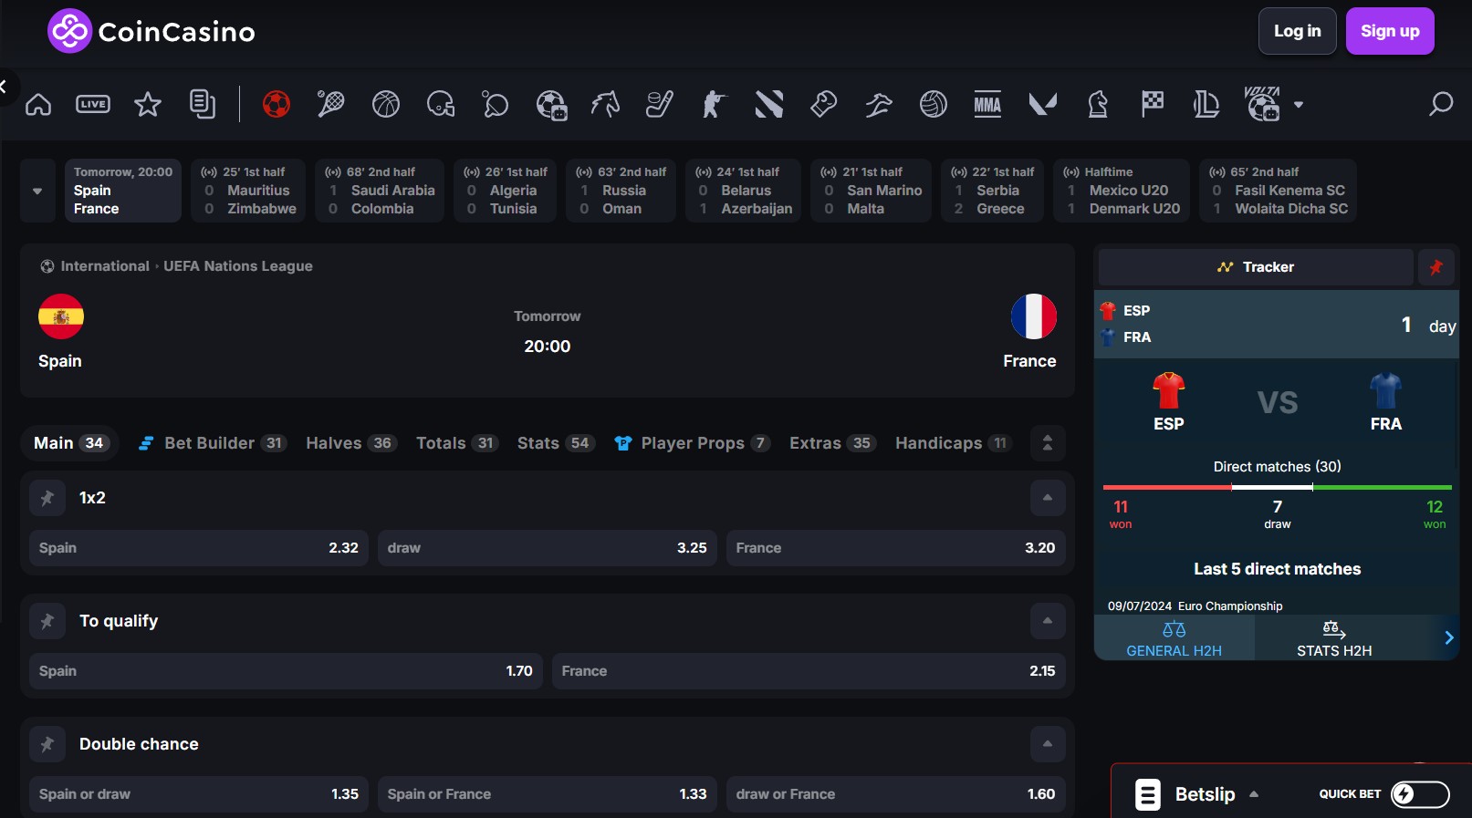Pin the To qualify market
This screenshot has height=818, width=1472.
click(x=47, y=621)
